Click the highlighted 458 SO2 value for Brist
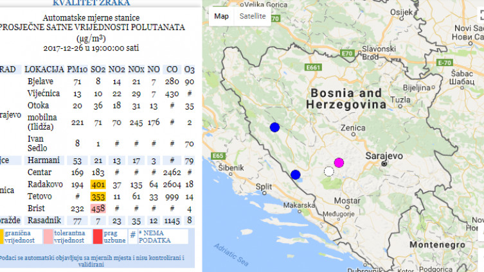484x272 pixels. [98, 208]
